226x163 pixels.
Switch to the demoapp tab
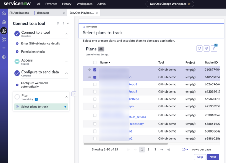43,13
